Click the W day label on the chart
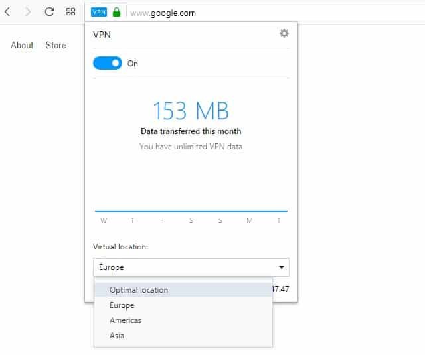The height and width of the screenshot is (355, 425). tap(104, 220)
